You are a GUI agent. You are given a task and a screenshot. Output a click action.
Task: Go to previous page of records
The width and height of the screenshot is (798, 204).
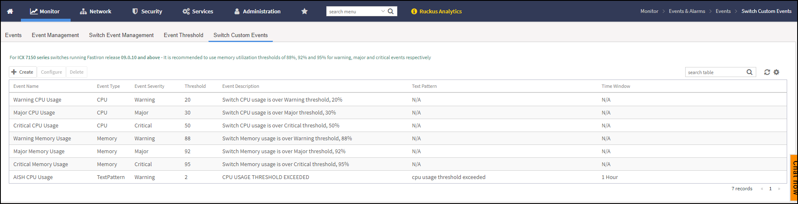coord(762,189)
